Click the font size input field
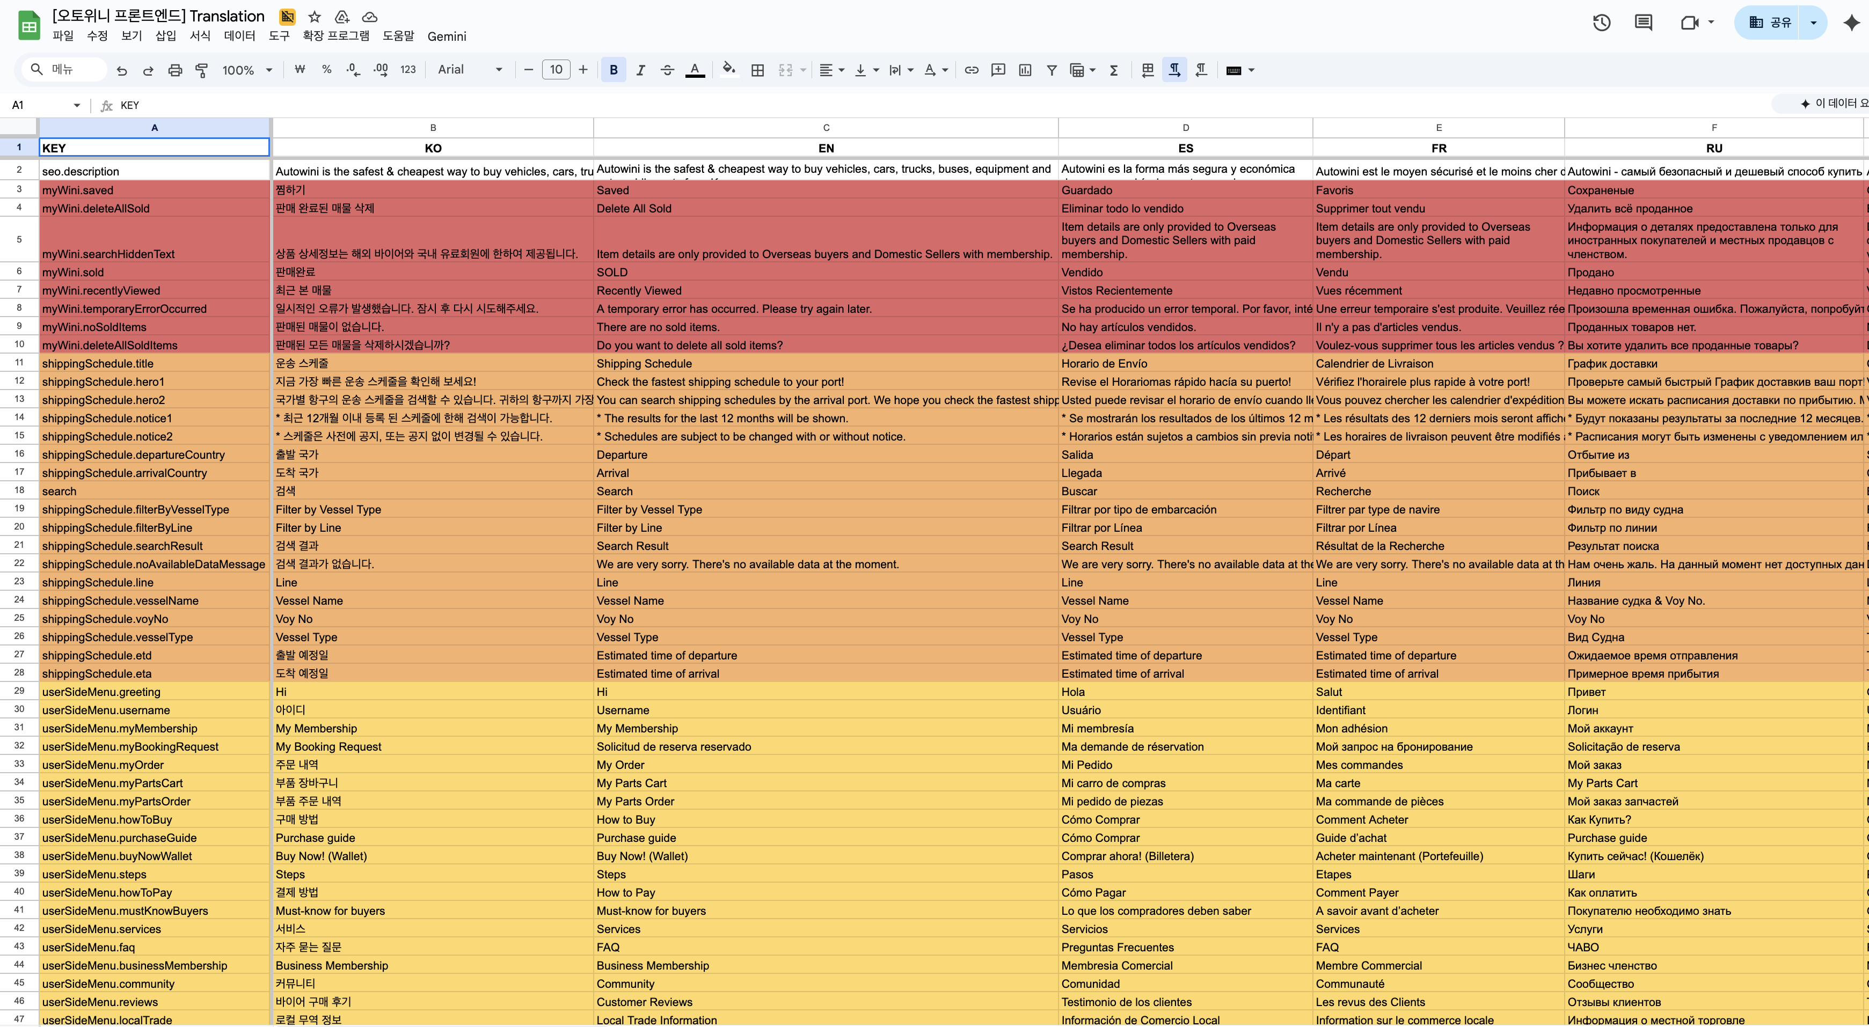1869x1027 pixels. pos(556,70)
